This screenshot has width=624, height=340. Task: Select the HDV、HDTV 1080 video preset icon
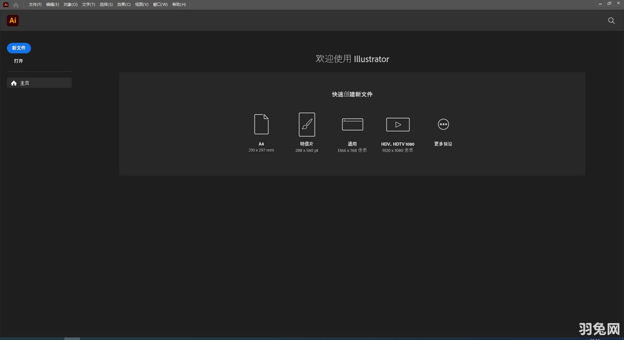click(x=398, y=125)
